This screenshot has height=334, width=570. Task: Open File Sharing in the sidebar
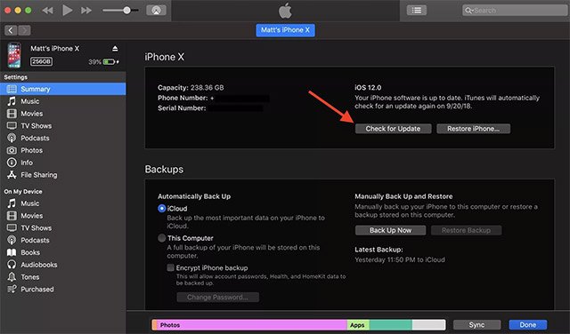click(63, 175)
